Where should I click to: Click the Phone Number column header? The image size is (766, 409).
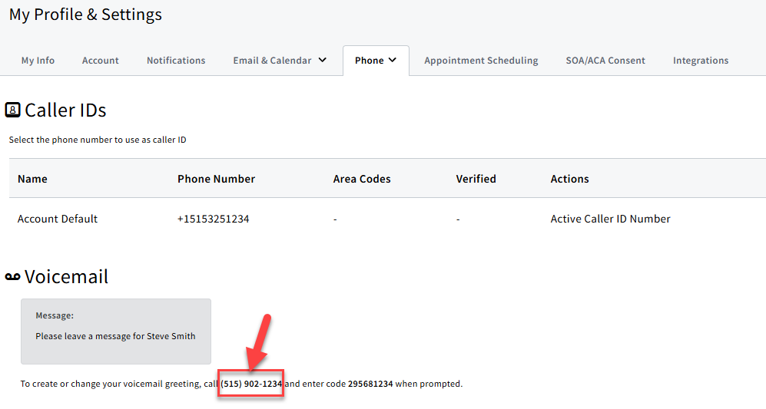(216, 179)
